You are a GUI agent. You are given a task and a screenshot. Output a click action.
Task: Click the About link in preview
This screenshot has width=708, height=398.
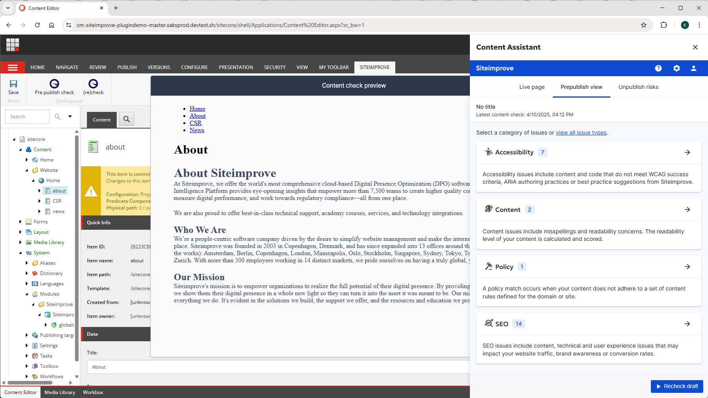coord(198,116)
